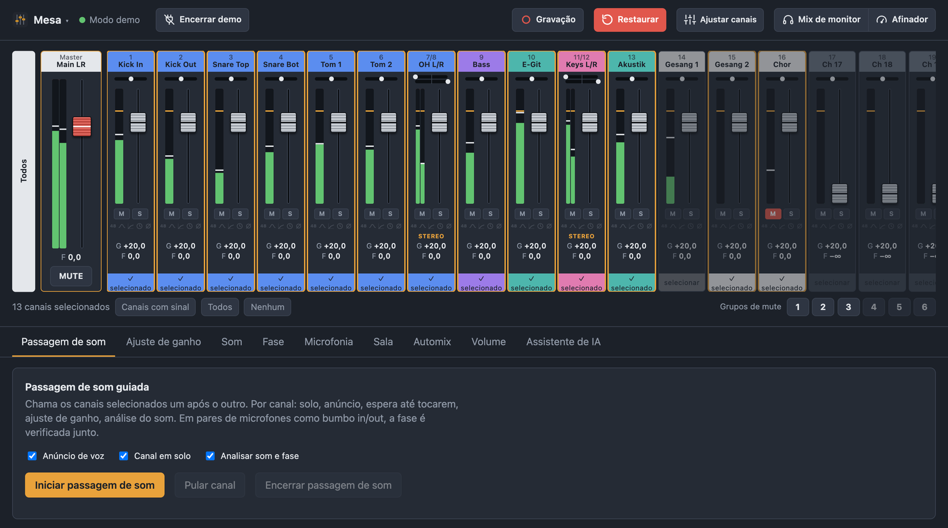The image size is (948, 528).
Task: Click the red Master Main LR fader
Action: point(82,126)
